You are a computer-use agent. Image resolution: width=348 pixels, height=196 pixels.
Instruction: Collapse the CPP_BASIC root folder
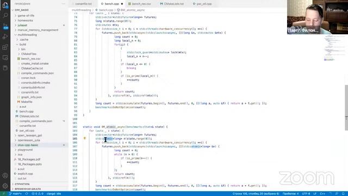[22, 10]
